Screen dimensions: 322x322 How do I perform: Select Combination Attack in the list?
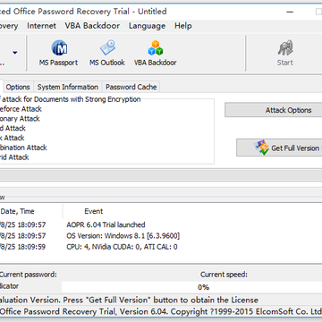click(x=23, y=148)
